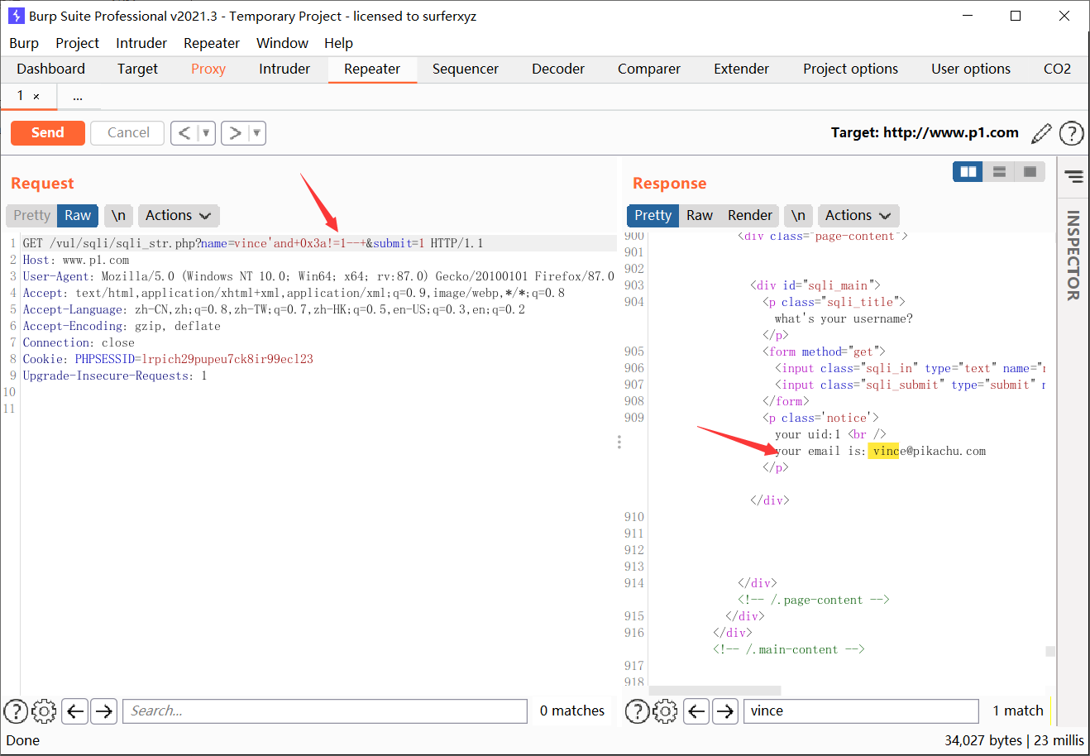Select Response Raw view
The image size is (1090, 756).
[x=700, y=215]
